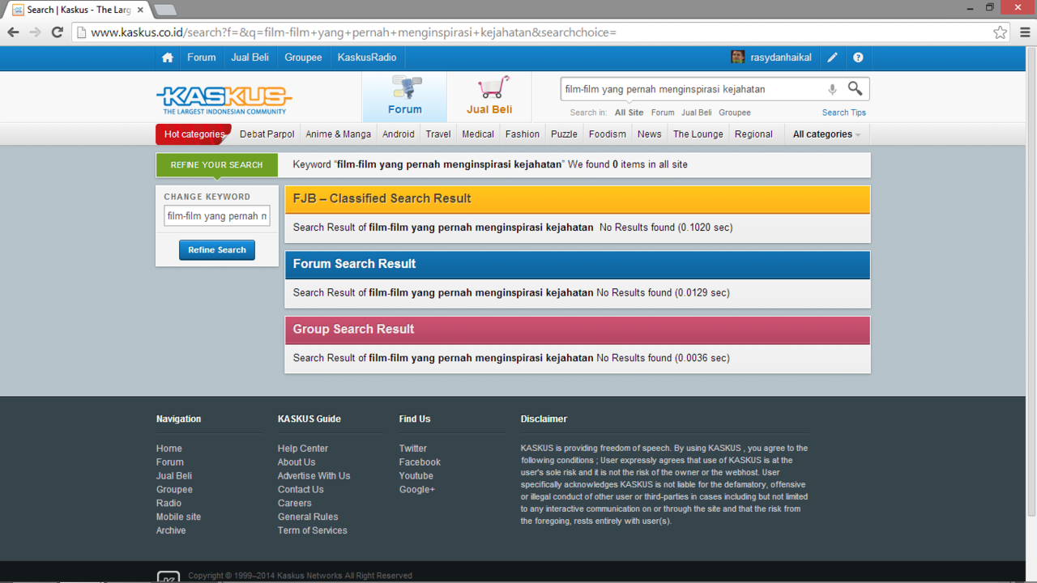The image size is (1037, 583).
Task: Open News category
Action: pyautogui.click(x=649, y=134)
